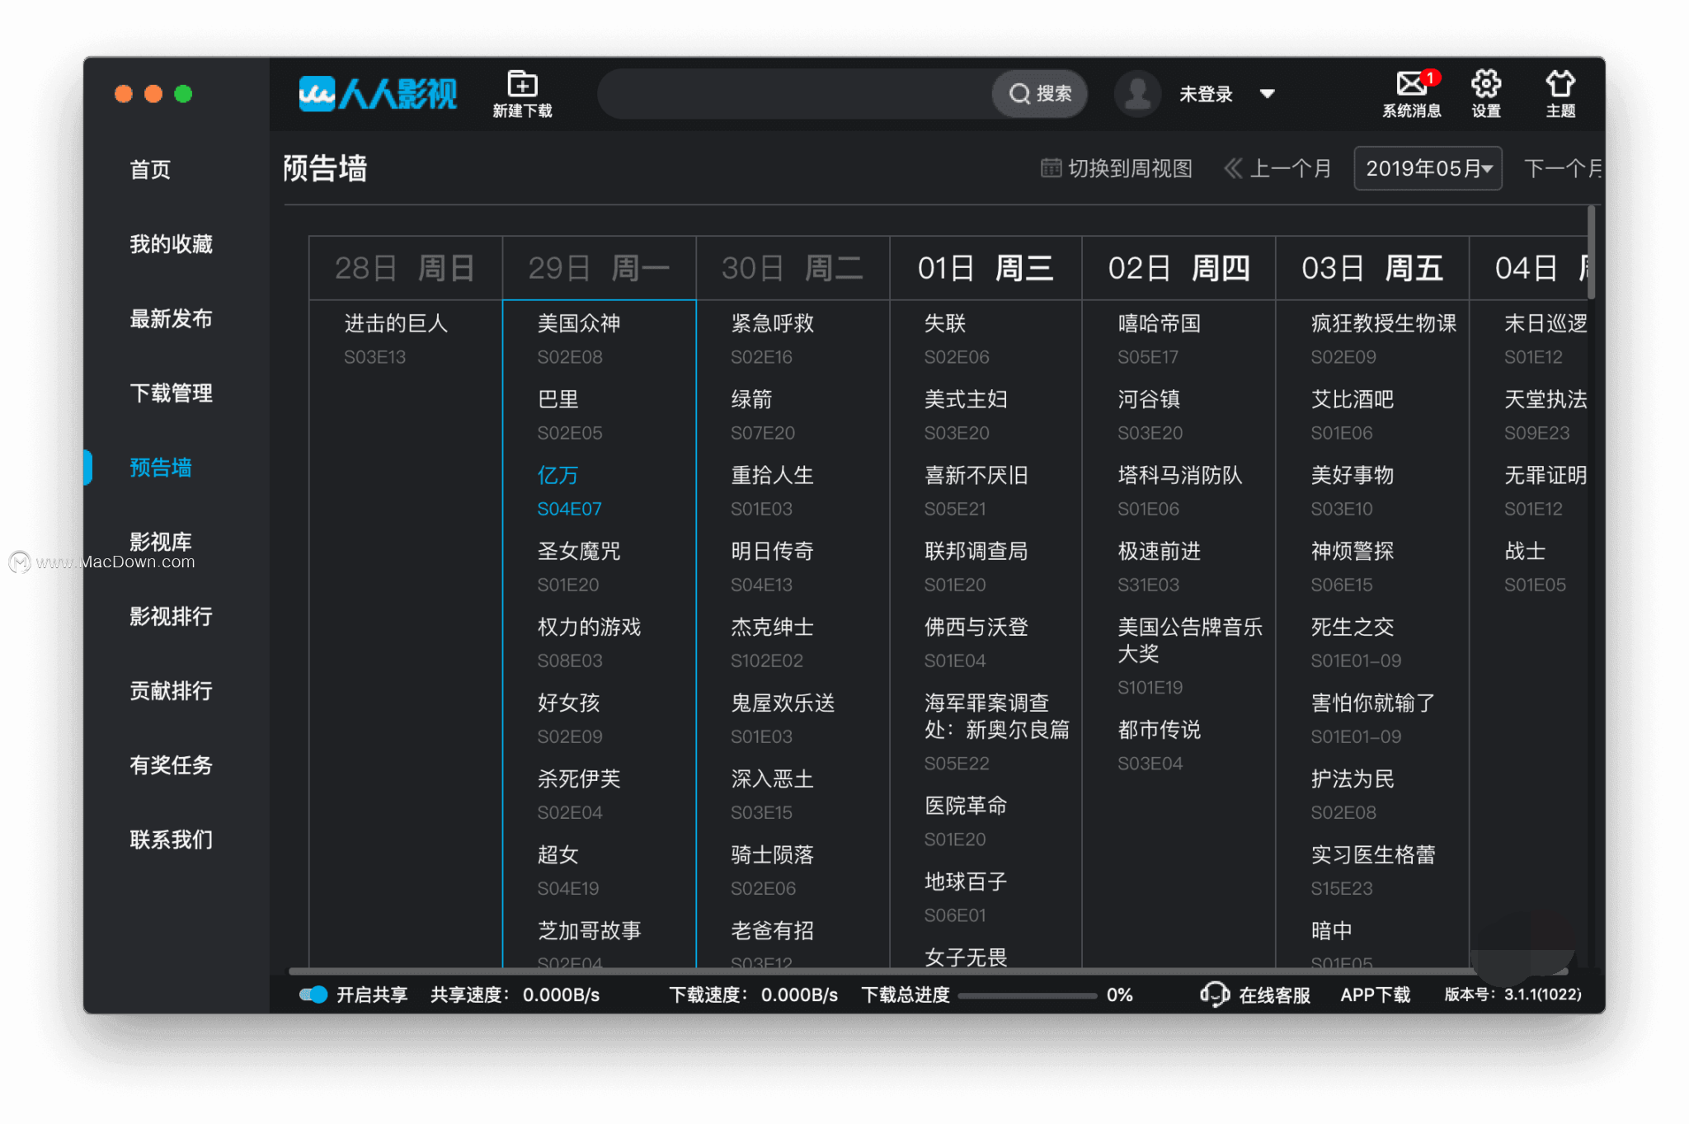The image size is (1689, 1124).
Task: Open the New Download (新建下载) icon
Action: (x=522, y=94)
